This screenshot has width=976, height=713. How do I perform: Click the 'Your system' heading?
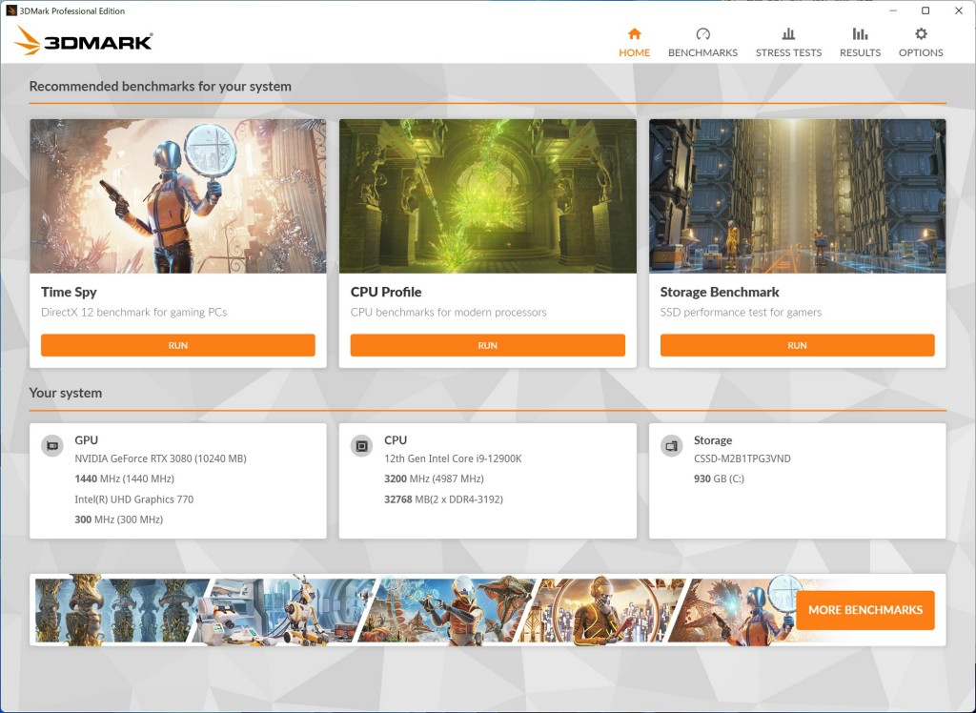pos(66,393)
